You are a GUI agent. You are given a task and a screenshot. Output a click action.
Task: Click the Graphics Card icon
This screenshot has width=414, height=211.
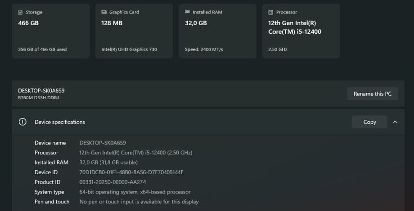click(104, 13)
